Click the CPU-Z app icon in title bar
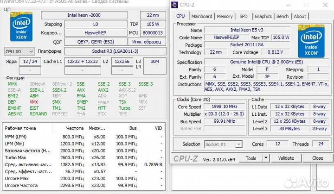 (x=175, y=5)
